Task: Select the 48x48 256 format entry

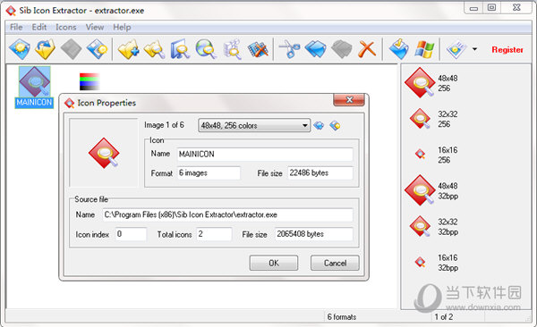Action: click(x=432, y=83)
